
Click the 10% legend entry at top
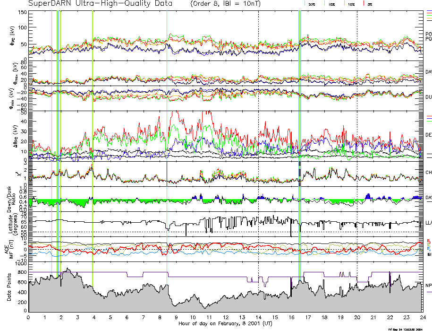(351, 4)
